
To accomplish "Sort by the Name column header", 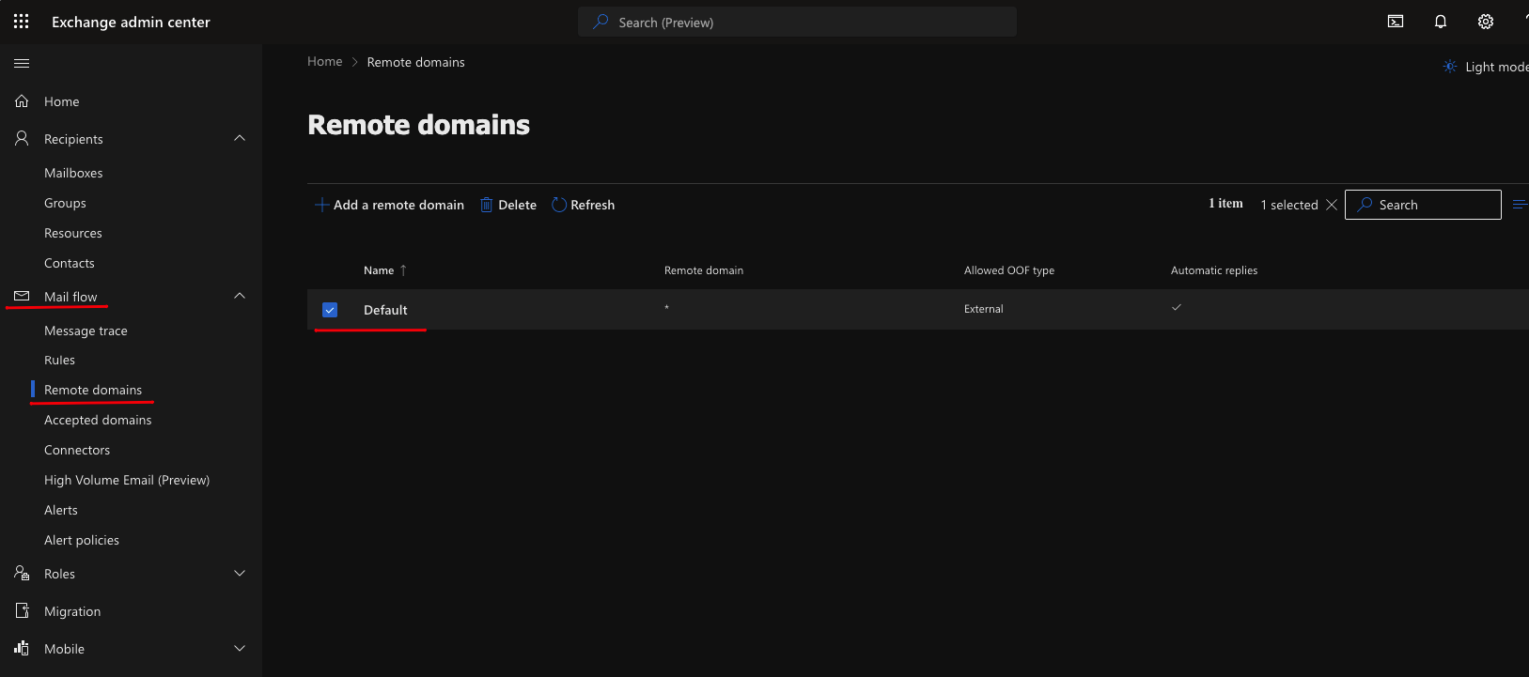I will pos(379,270).
